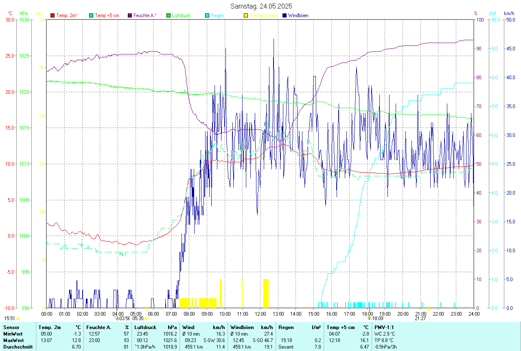Select the Luftdruck legend label
The height and width of the screenshot is (351, 521).
[x=181, y=15]
